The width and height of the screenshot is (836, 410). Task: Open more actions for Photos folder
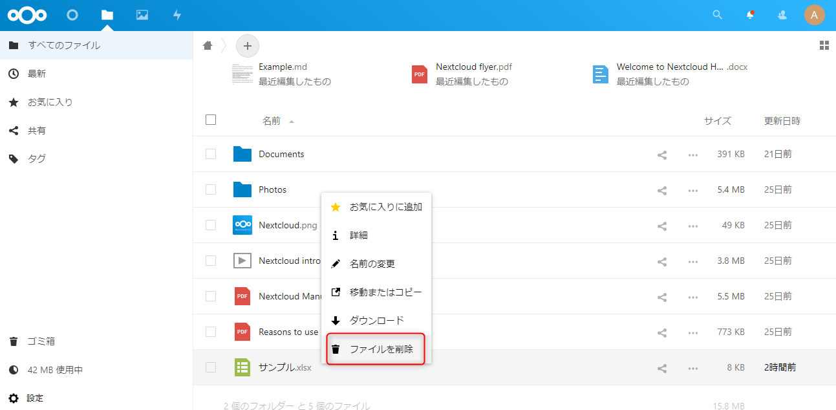[x=693, y=190]
